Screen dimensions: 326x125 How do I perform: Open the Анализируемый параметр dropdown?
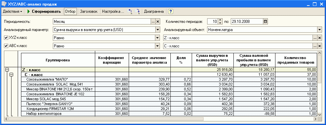pyautogui.click(x=158, y=30)
